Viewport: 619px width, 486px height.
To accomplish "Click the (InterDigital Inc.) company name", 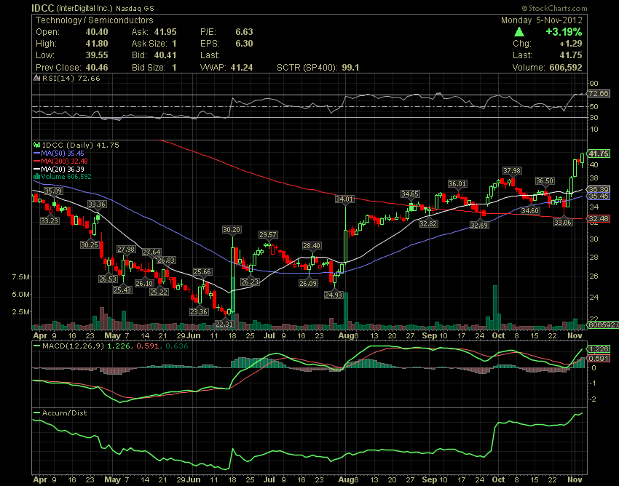I will tap(84, 8).
